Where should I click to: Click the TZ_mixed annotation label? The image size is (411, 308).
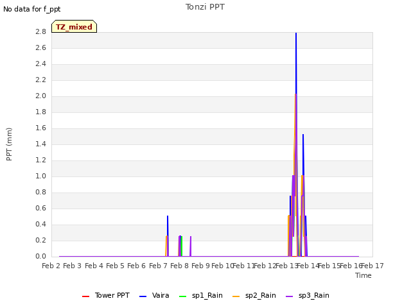74,26
